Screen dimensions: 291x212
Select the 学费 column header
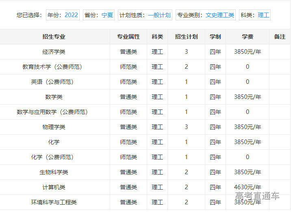click(248, 37)
